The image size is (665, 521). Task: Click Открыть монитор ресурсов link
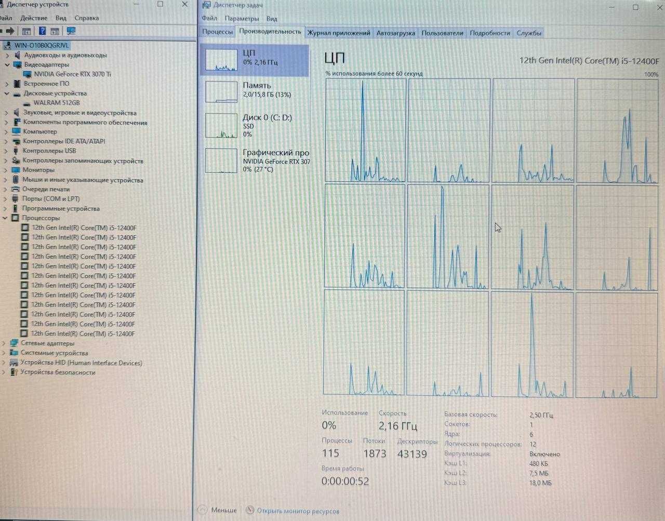298,511
